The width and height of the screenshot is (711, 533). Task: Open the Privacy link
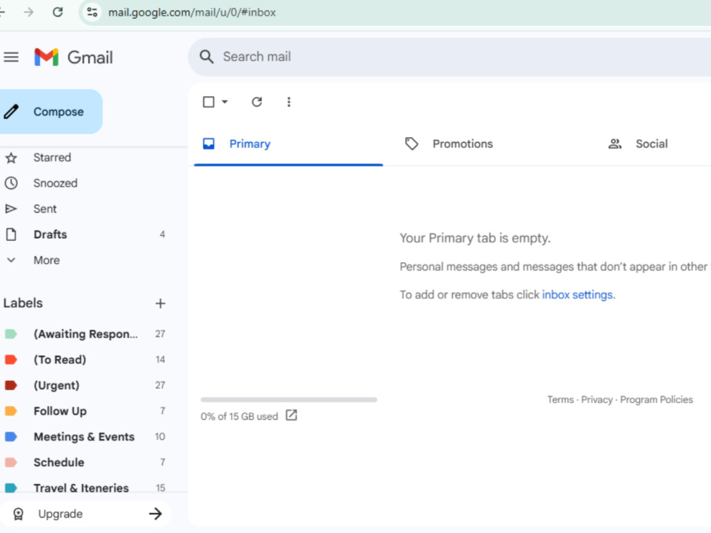pyautogui.click(x=597, y=399)
